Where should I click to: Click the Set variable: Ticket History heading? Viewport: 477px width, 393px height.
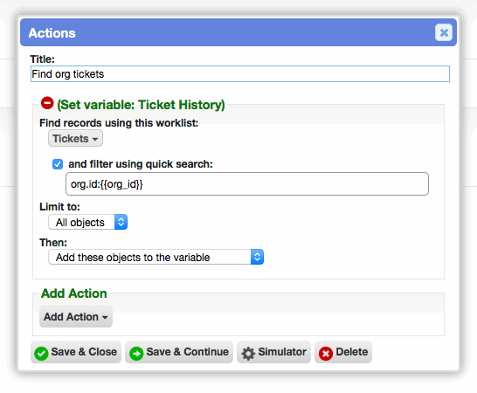point(141,105)
